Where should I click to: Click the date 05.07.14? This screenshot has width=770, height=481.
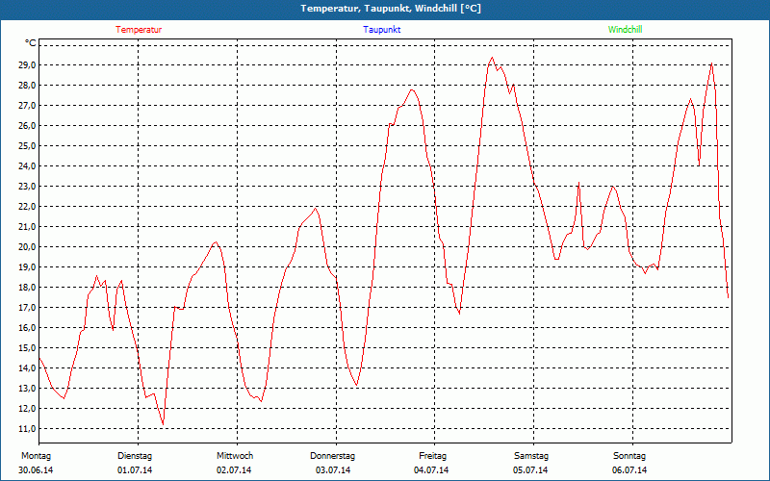530,470
